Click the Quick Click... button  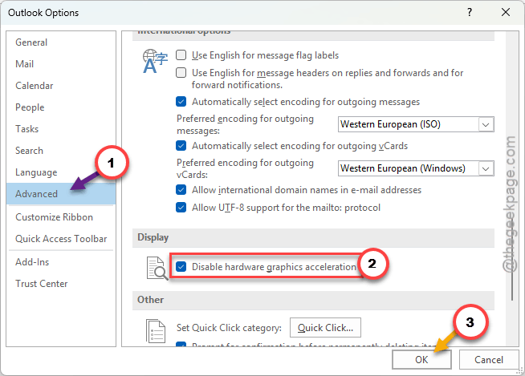pos(325,328)
